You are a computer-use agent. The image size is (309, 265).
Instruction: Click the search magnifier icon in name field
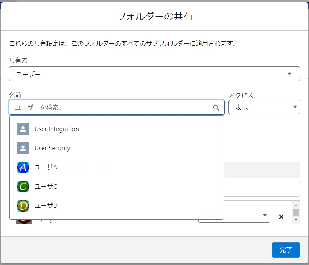[216, 108]
